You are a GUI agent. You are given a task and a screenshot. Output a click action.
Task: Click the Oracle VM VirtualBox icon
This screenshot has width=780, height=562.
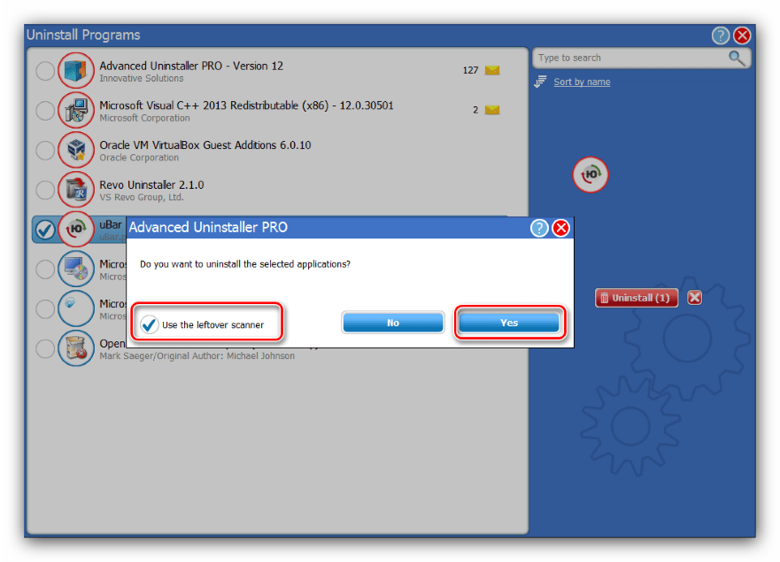coord(76,150)
